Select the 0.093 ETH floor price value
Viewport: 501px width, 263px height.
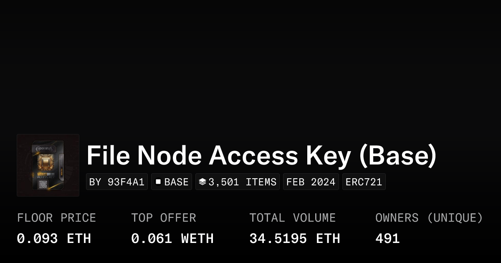click(x=54, y=239)
